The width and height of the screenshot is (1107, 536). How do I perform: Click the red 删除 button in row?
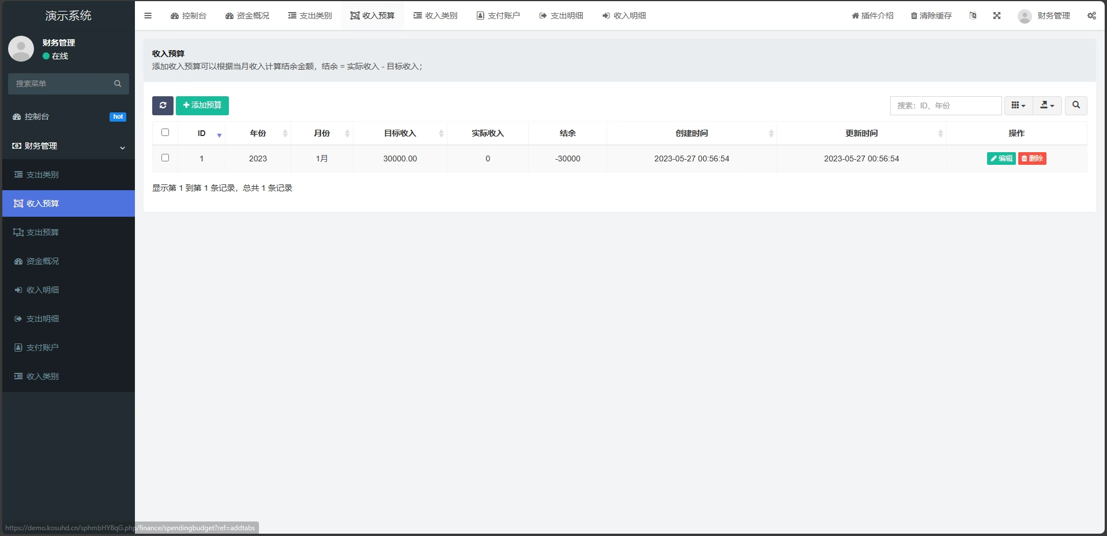pyautogui.click(x=1032, y=158)
